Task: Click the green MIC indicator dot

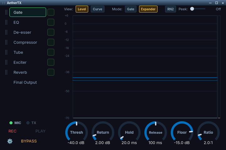Action: (11, 123)
